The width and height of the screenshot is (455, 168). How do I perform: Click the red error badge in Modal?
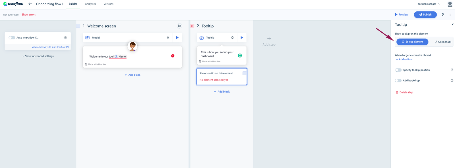173,56
